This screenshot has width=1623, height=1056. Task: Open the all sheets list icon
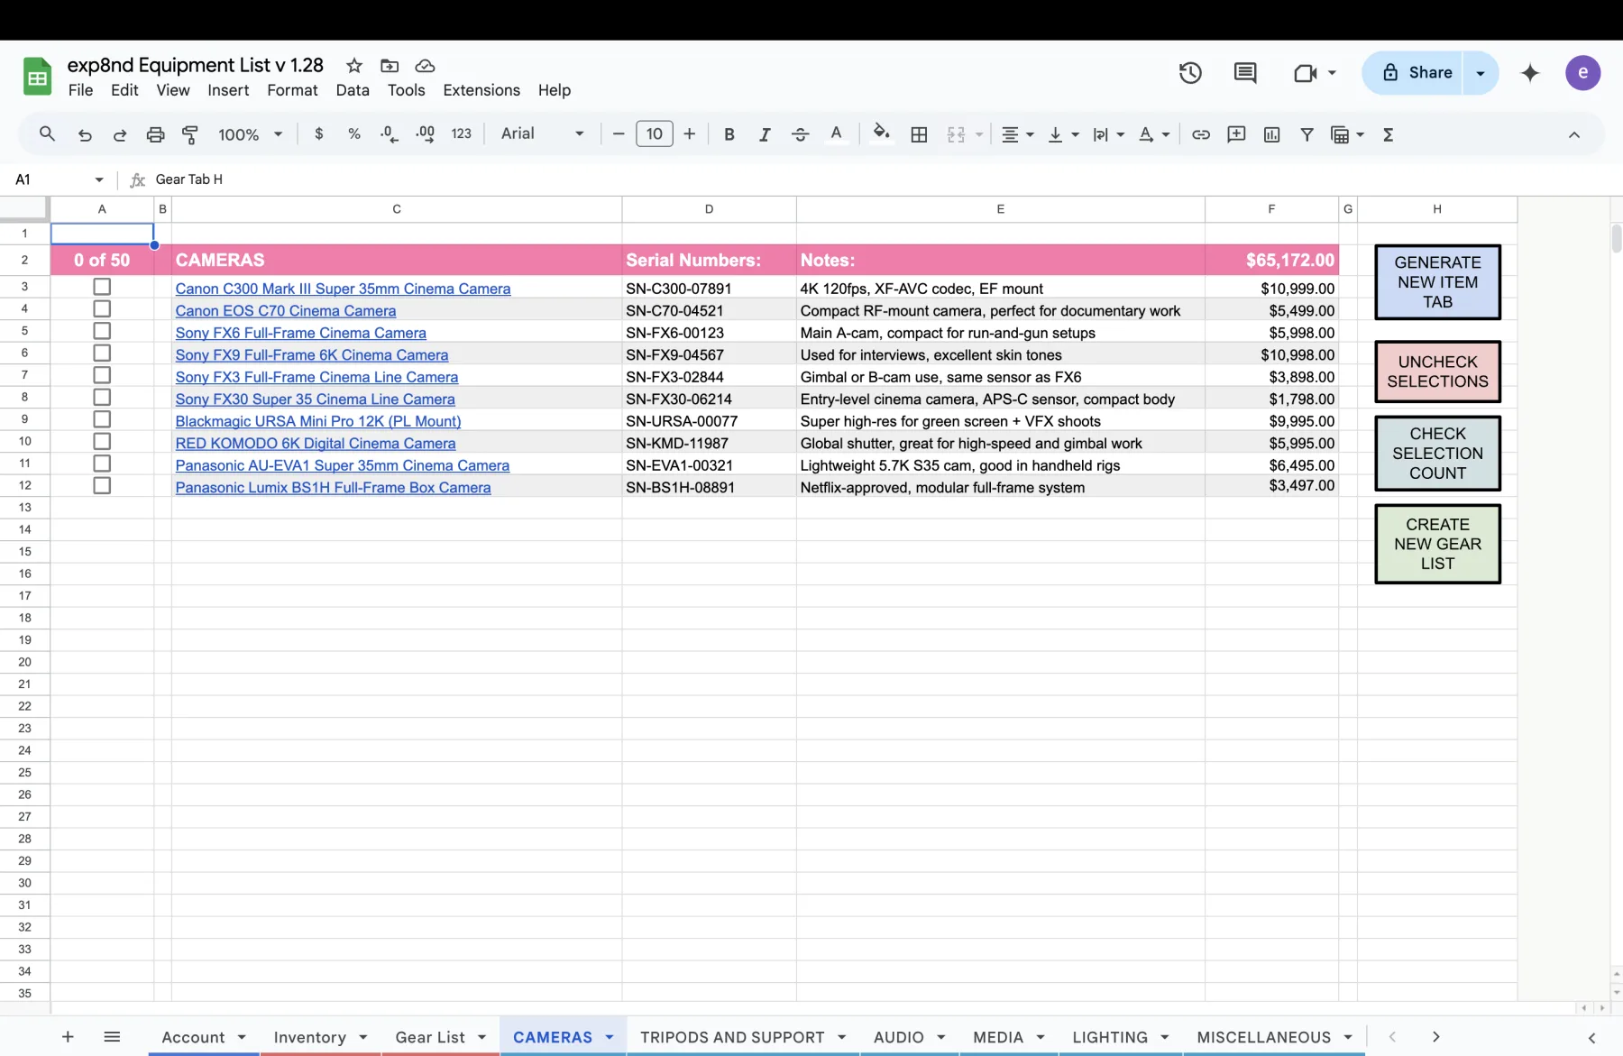tap(112, 1037)
